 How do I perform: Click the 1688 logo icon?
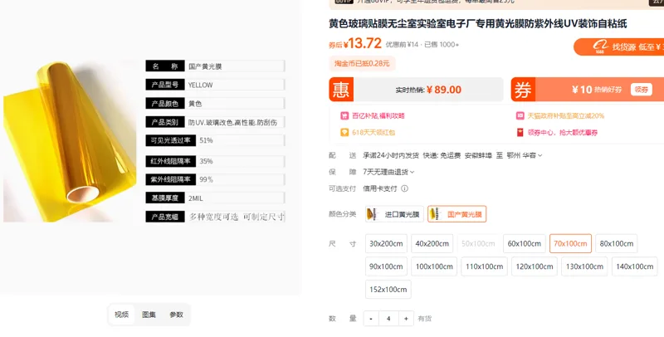tap(600, 46)
